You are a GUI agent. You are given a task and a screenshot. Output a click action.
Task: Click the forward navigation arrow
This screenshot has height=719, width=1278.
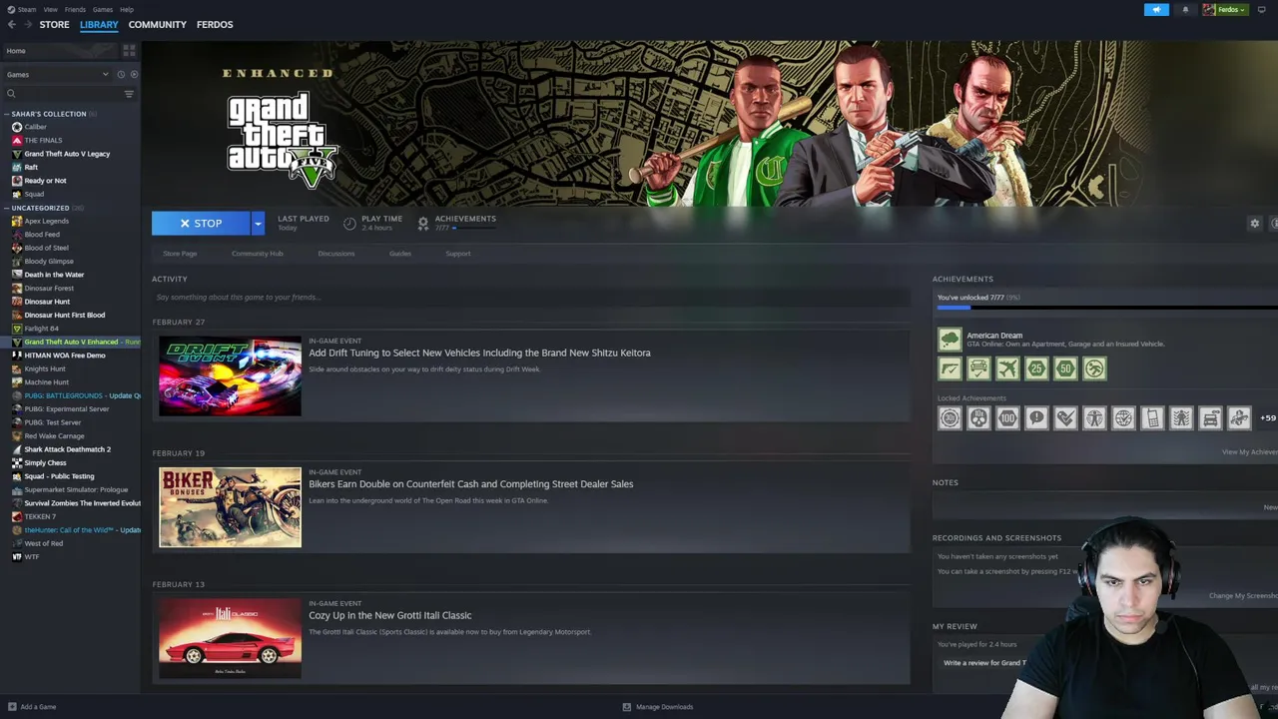coord(27,24)
